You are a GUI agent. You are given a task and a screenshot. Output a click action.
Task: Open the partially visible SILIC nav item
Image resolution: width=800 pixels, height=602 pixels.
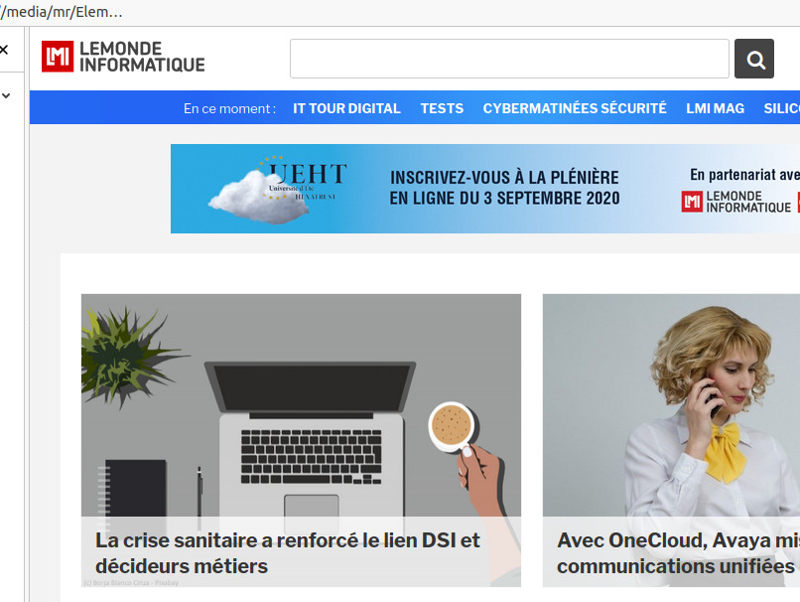(781, 108)
